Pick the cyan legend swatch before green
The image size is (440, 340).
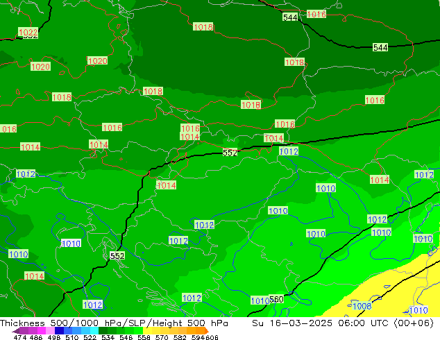coord(94,330)
